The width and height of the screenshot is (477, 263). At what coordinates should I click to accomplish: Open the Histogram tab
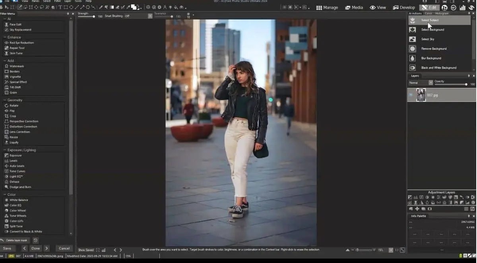click(x=442, y=14)
